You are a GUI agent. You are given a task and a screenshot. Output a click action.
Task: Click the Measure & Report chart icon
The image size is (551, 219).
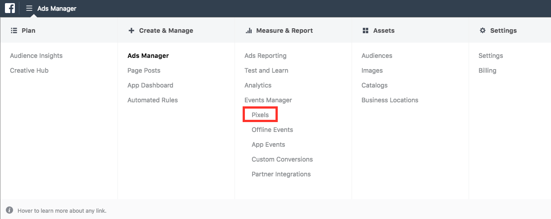[x=248, y=31]
